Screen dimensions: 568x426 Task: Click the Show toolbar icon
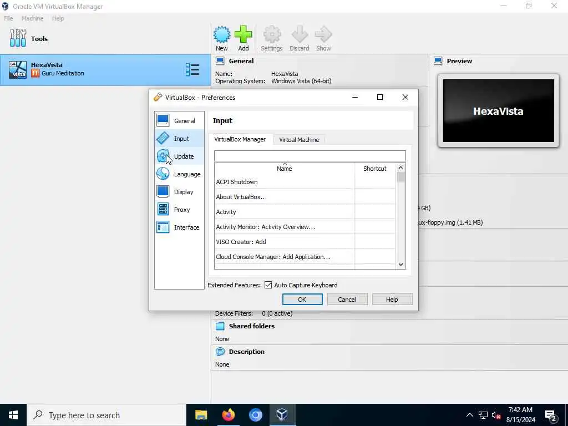pyautogui.click(x=323, y=38)
